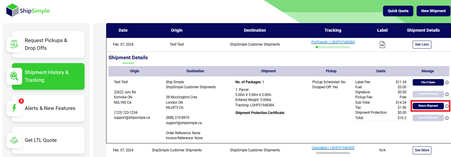This screenshot has width=451, height=157.
Task: Click Entered Weight: 5.00lbs text
Action: (x=253, y=100)
